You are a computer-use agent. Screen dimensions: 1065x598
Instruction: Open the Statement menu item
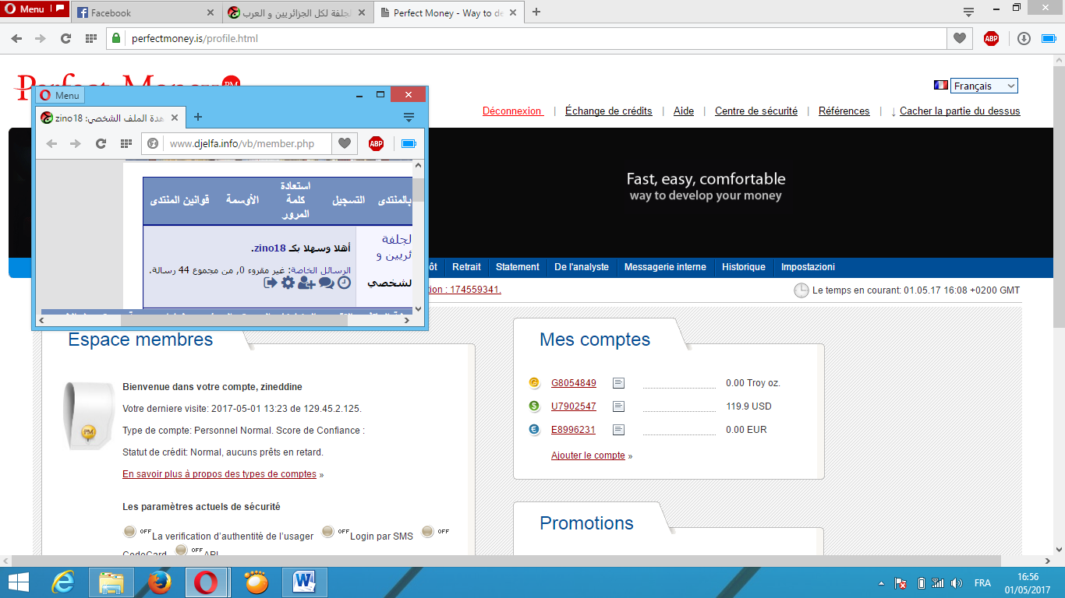pyautogui.click(x=518, y=267)
